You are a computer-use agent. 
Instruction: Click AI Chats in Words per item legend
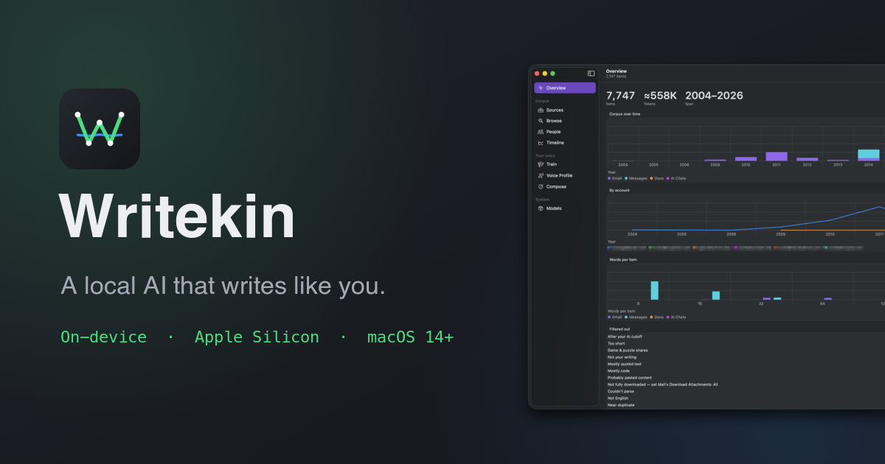point(678,317)
